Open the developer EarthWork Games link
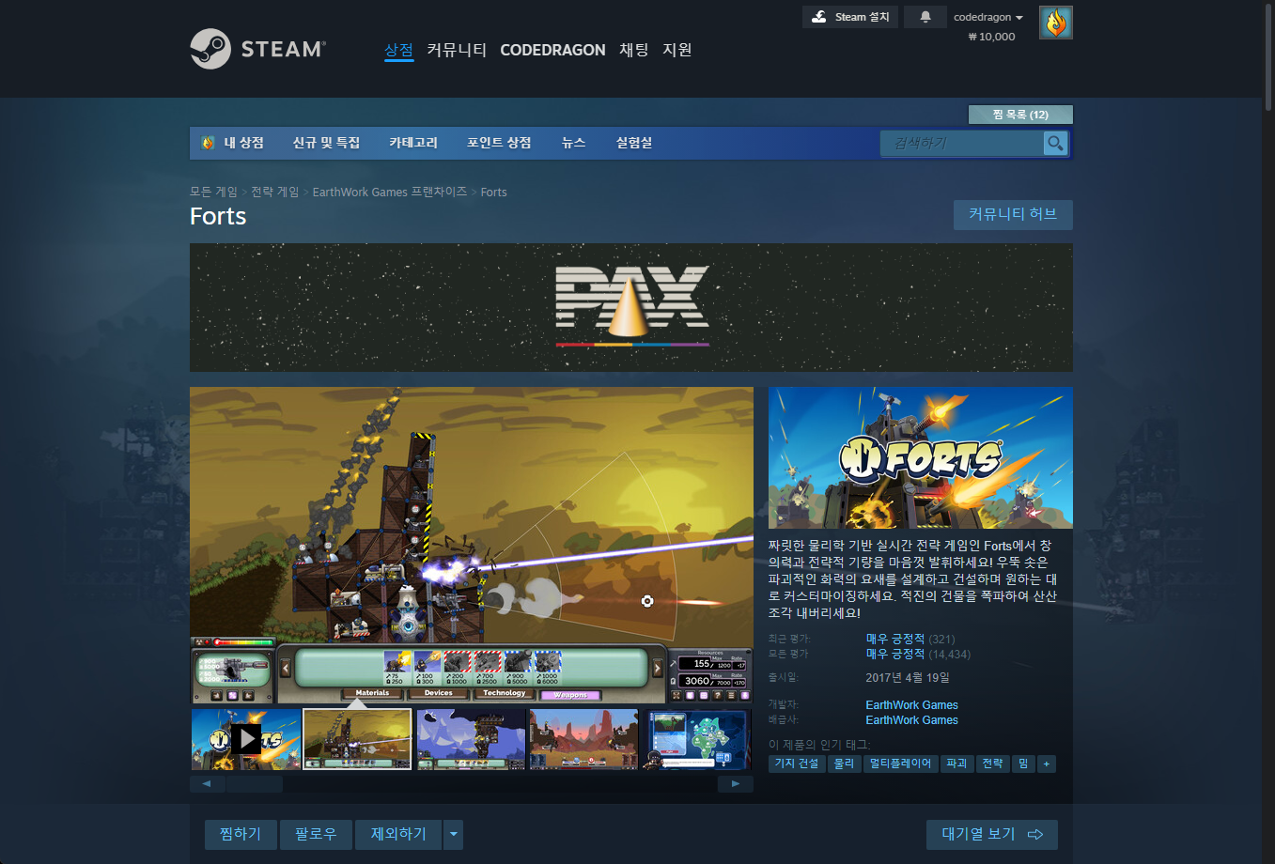 (x=911, y=705)
